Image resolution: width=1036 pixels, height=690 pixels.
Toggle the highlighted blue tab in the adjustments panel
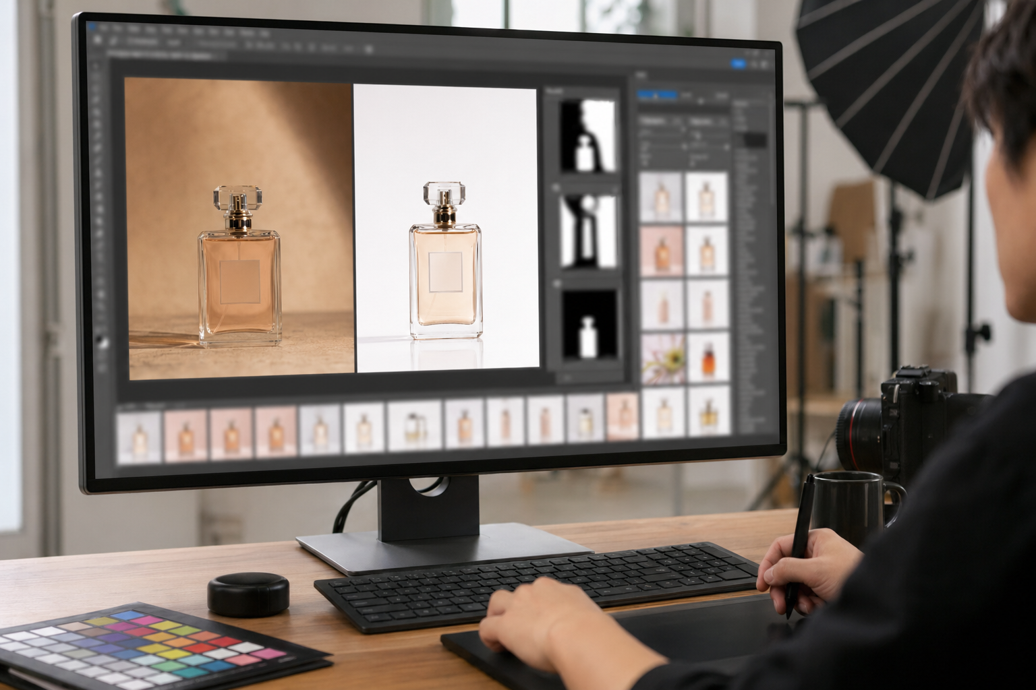tap(657, 95)
